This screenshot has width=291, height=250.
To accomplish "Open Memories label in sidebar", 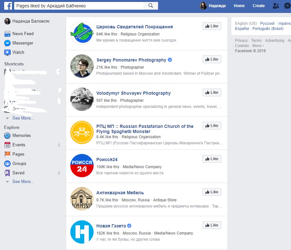I will 22,136.
